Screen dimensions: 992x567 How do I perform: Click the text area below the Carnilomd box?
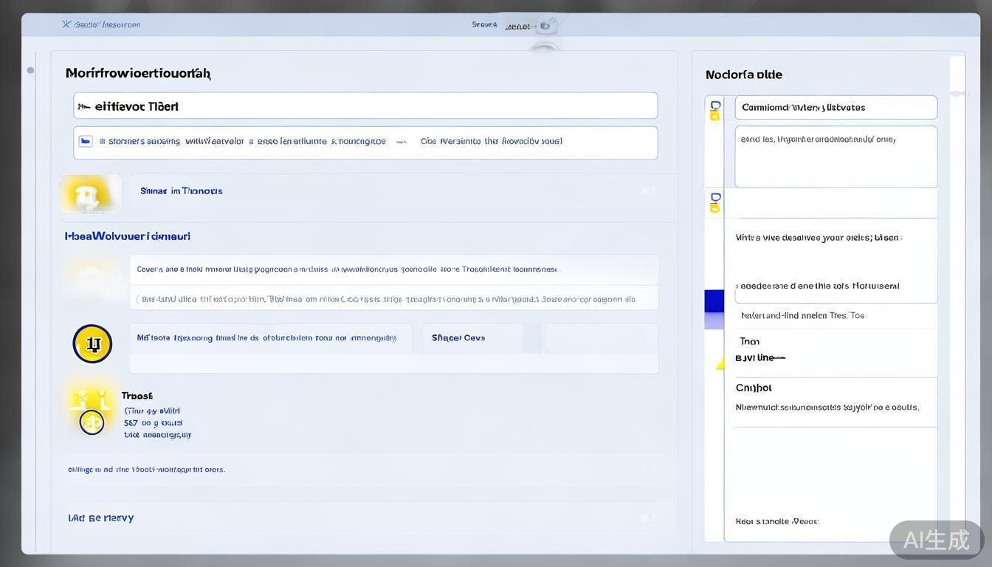click(x=836, y=157)
